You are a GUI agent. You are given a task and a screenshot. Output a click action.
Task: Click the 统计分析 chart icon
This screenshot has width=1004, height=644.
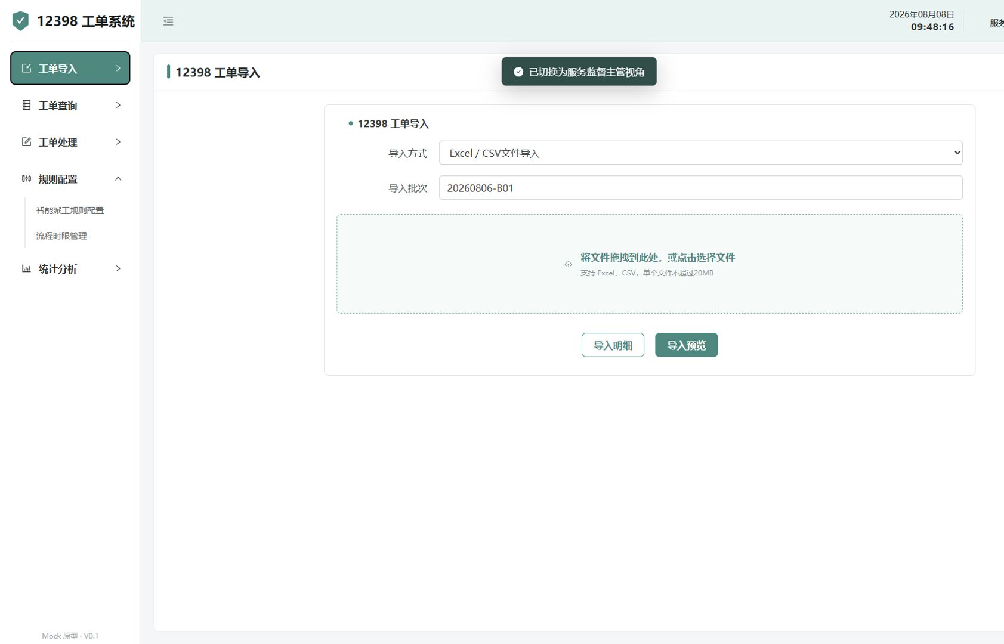tap(26, 268)
